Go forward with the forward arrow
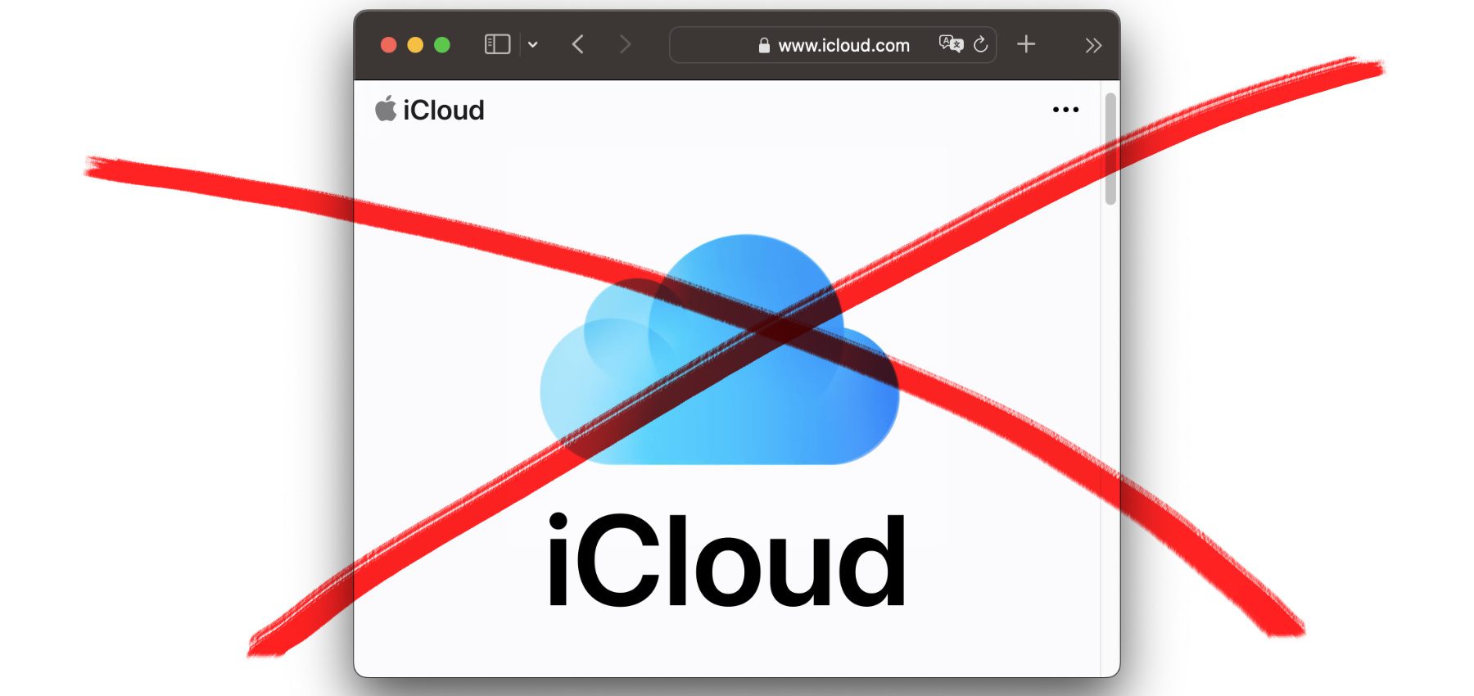This screenshot has width=1474, height=696. click(625, 44)
